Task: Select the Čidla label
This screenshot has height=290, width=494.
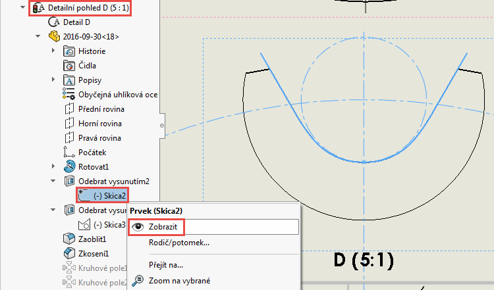Action: 87,65
